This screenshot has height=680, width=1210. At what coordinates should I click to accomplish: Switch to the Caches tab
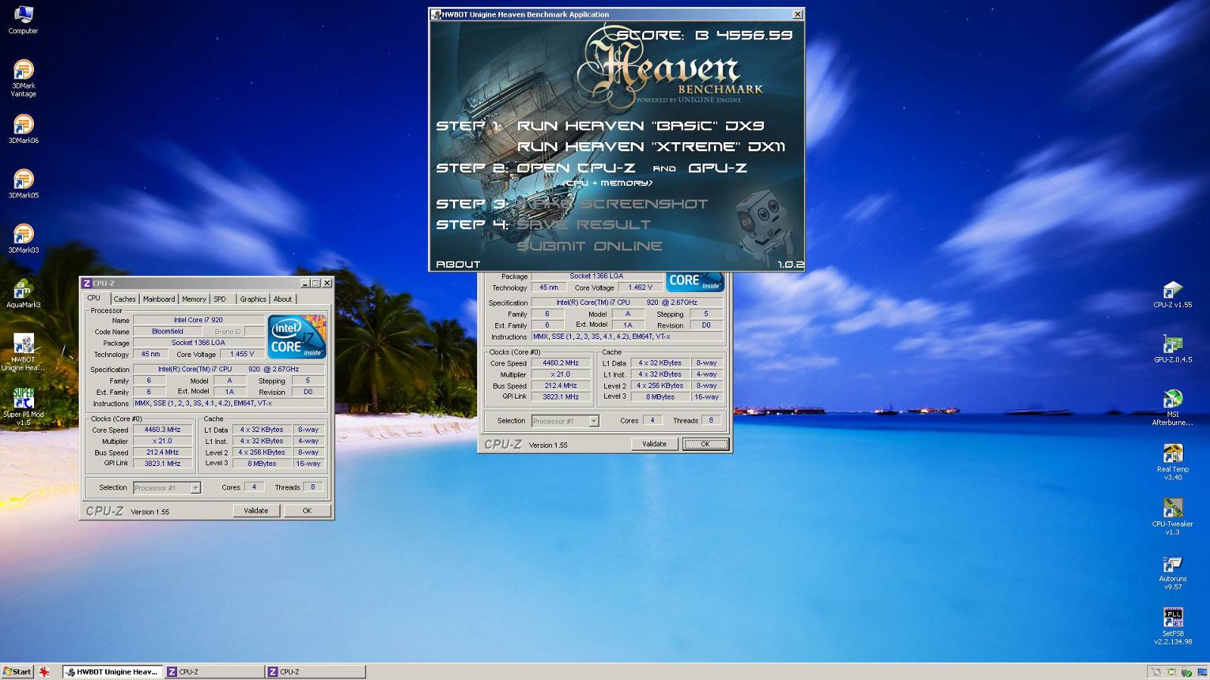coord(125,299)
